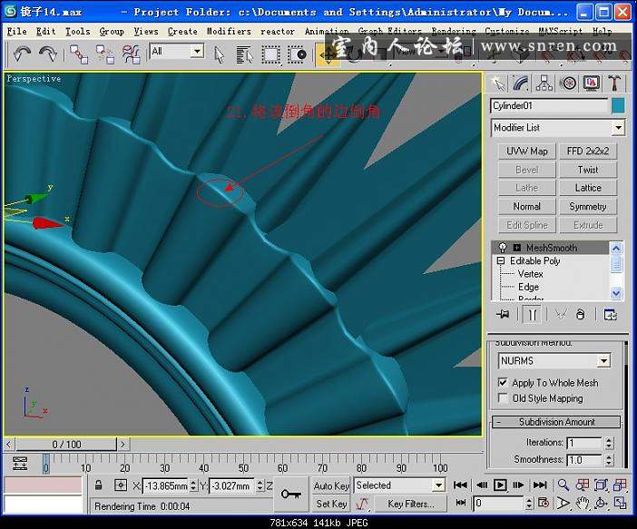Click the Smoothness spinner arrows
Screen dimensions: 637x529
click(609, 459)
